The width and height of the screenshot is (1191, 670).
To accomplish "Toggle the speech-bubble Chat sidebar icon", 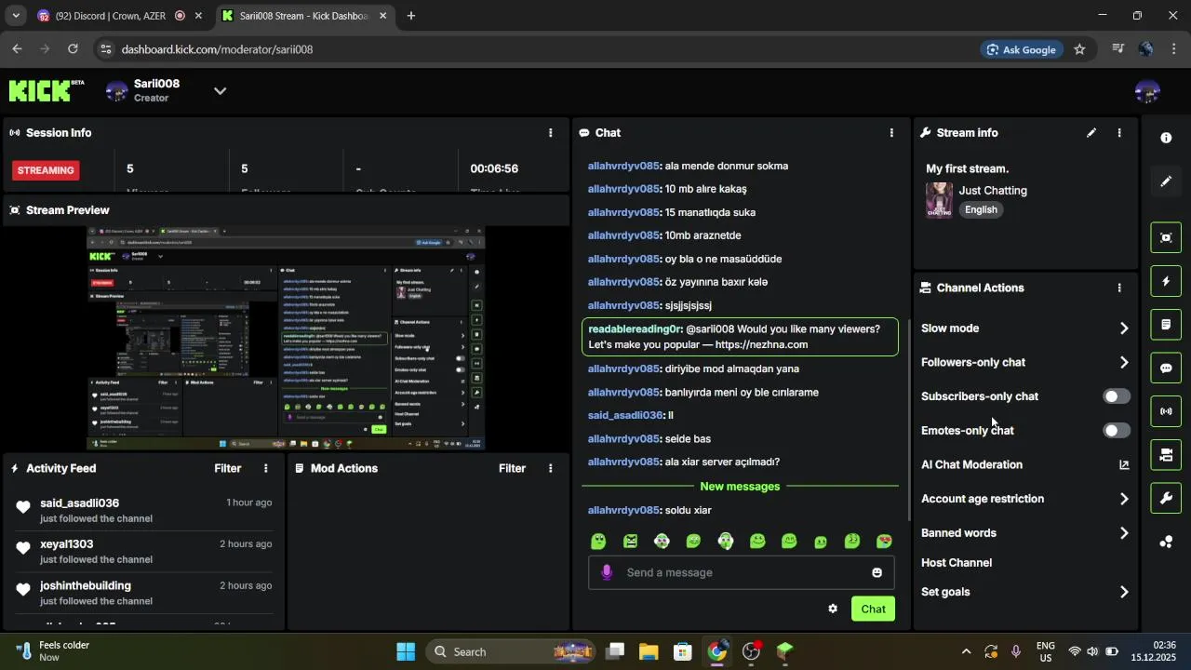I will 1166,368.
